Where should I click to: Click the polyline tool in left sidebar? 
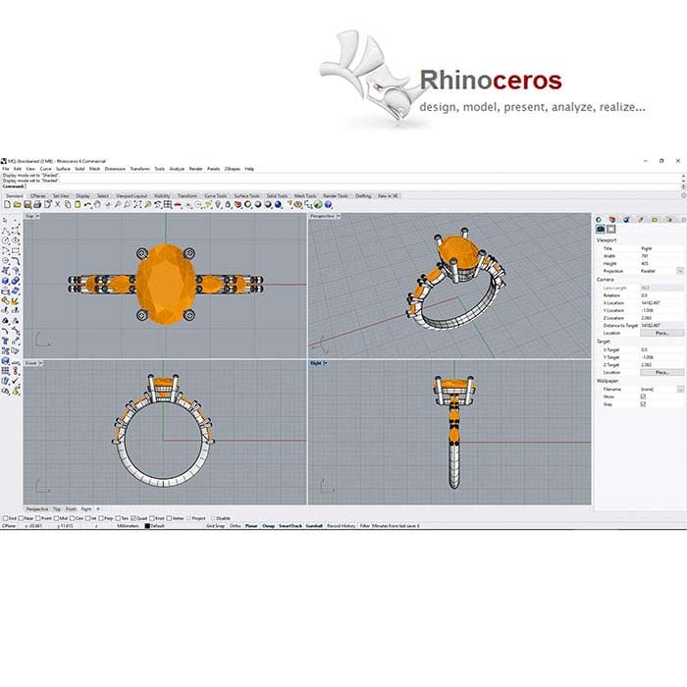[x=5, y=232]
